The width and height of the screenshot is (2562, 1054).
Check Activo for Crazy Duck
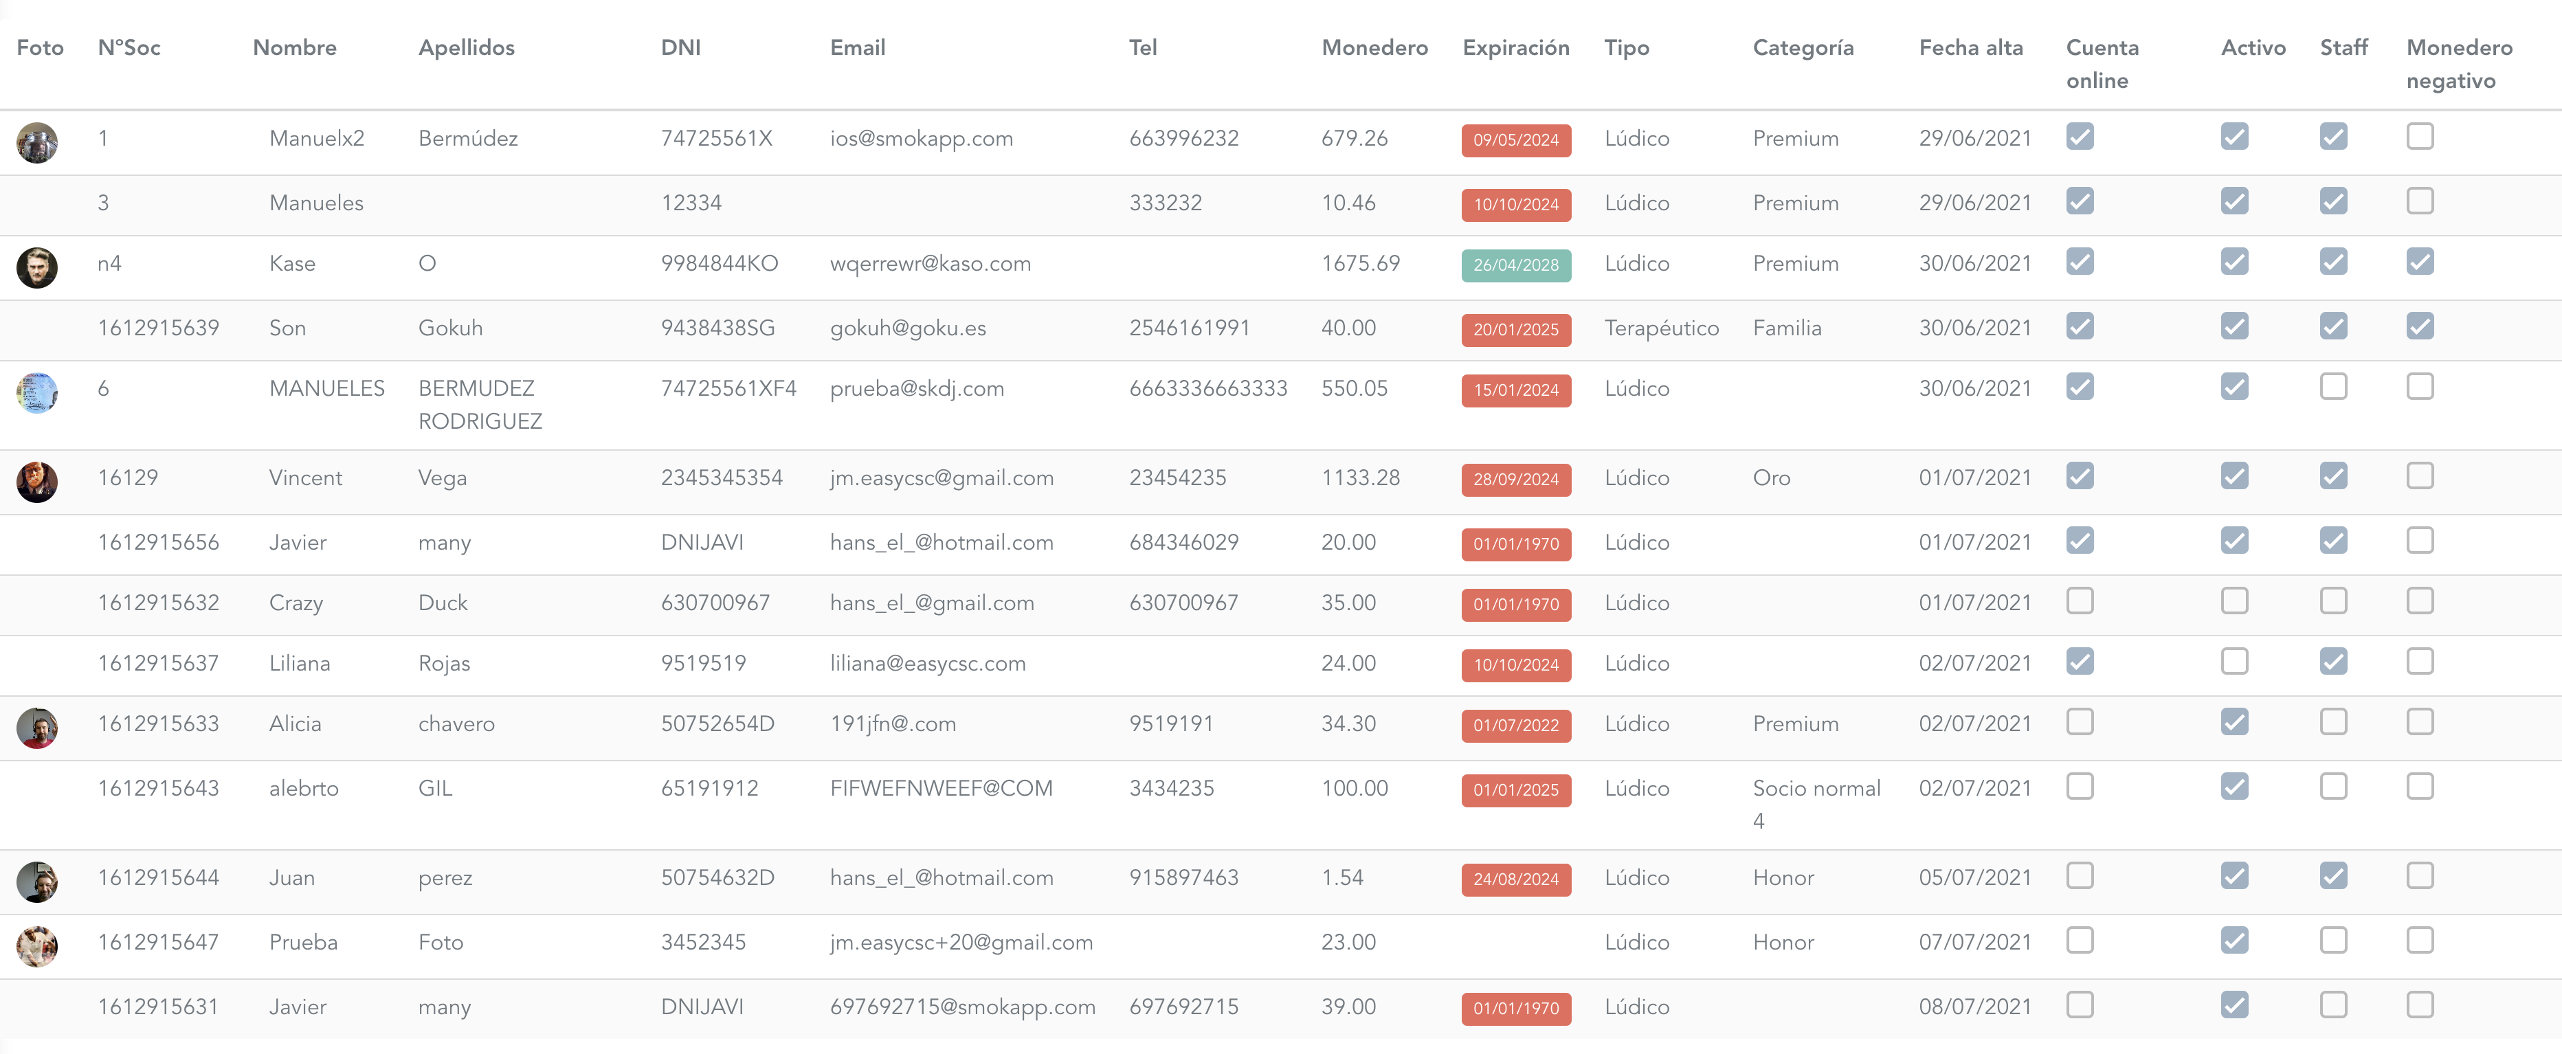tap(2234, 601)
